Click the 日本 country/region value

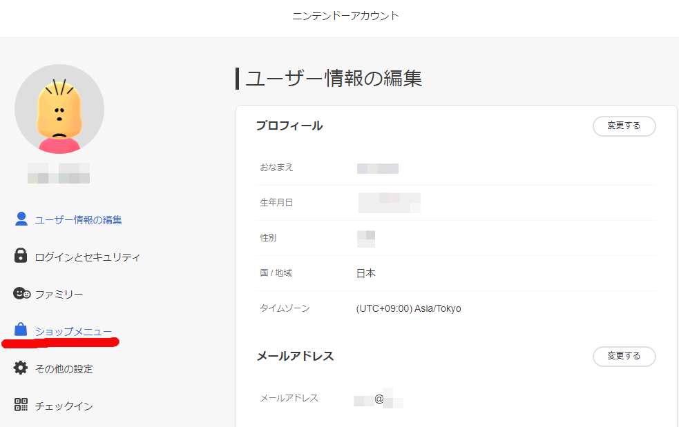366,273
